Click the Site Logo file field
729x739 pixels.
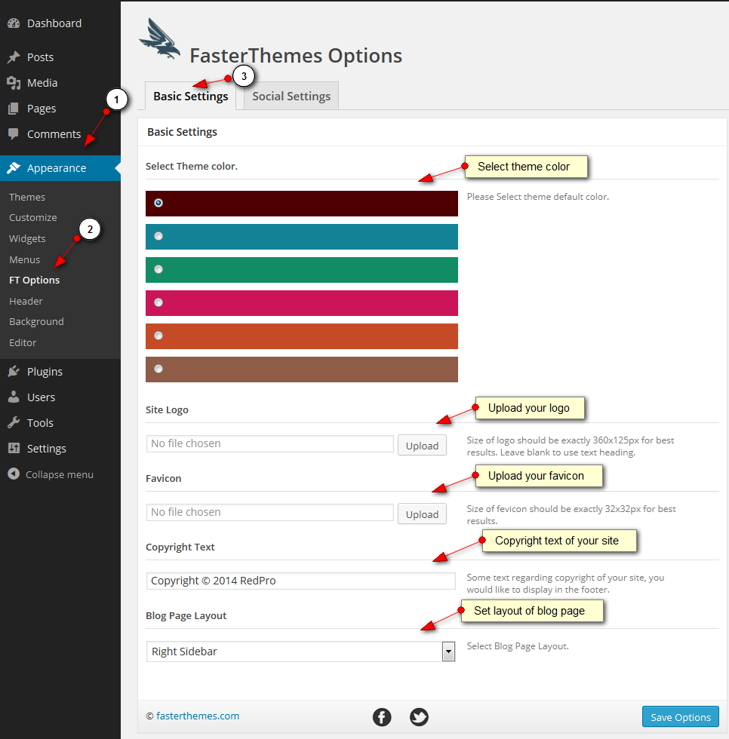[x=269, y=443]
